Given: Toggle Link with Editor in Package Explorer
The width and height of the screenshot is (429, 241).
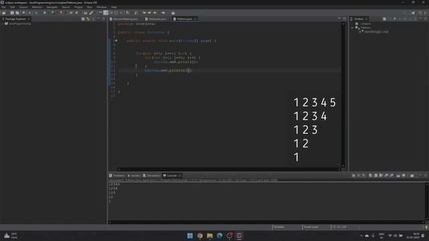Looking at the screenshot, I should [88, 19].
